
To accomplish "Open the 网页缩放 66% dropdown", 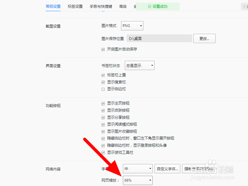I will (x=138, y=180).
